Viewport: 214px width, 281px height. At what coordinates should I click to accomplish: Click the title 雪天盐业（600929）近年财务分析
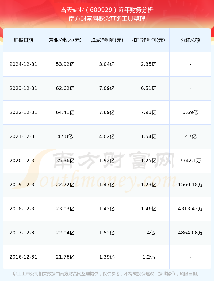[107, 10]
